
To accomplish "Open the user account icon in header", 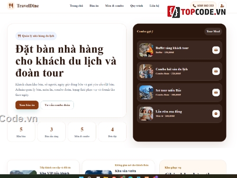I will click(x=222, y=6).
